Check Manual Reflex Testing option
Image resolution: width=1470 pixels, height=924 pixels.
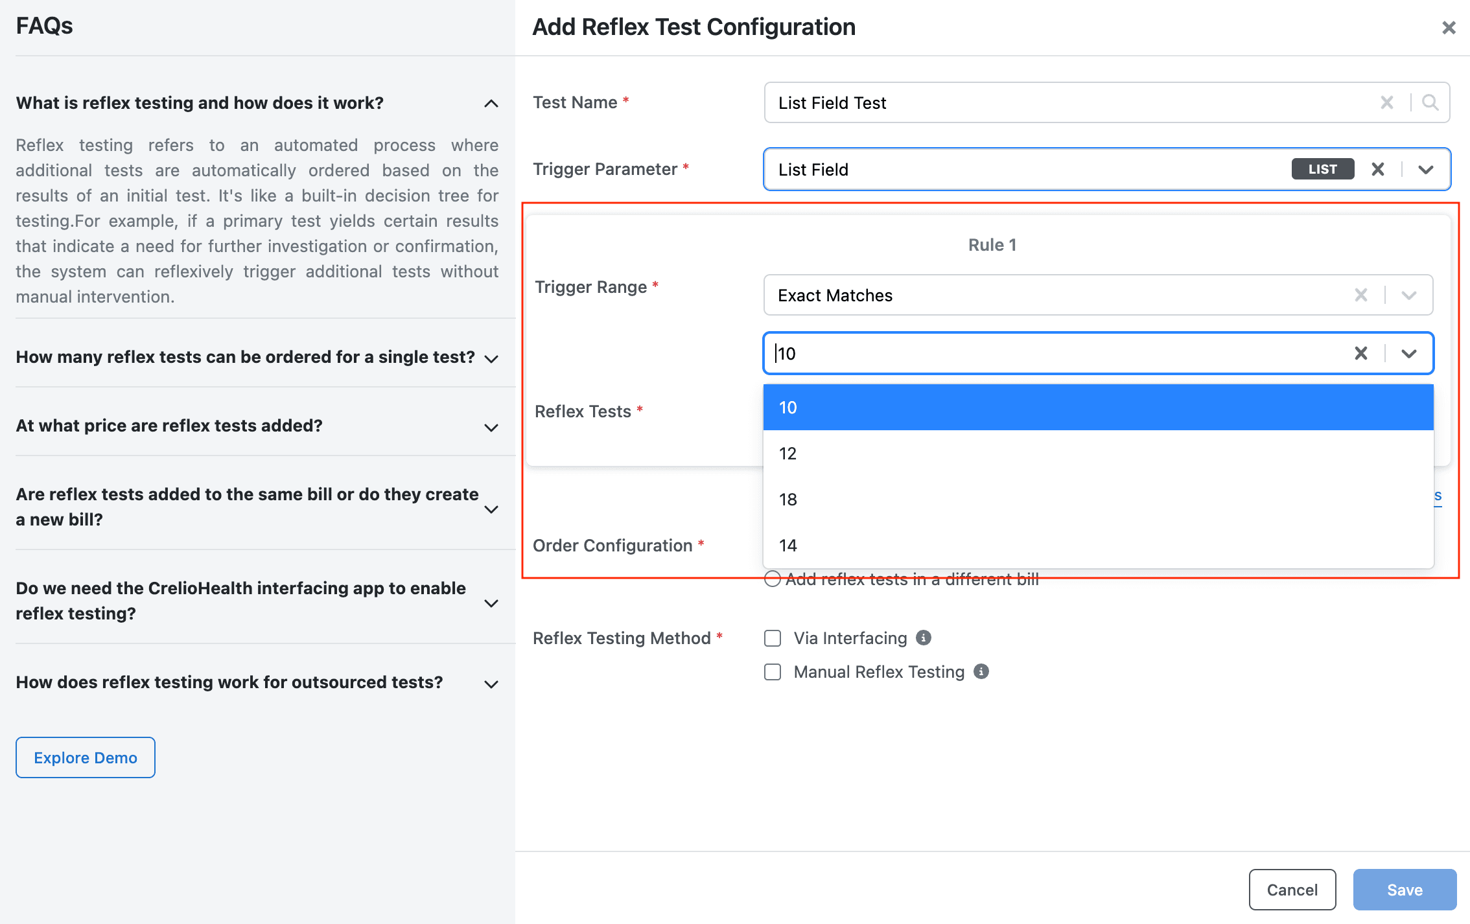tap(773, 672)
